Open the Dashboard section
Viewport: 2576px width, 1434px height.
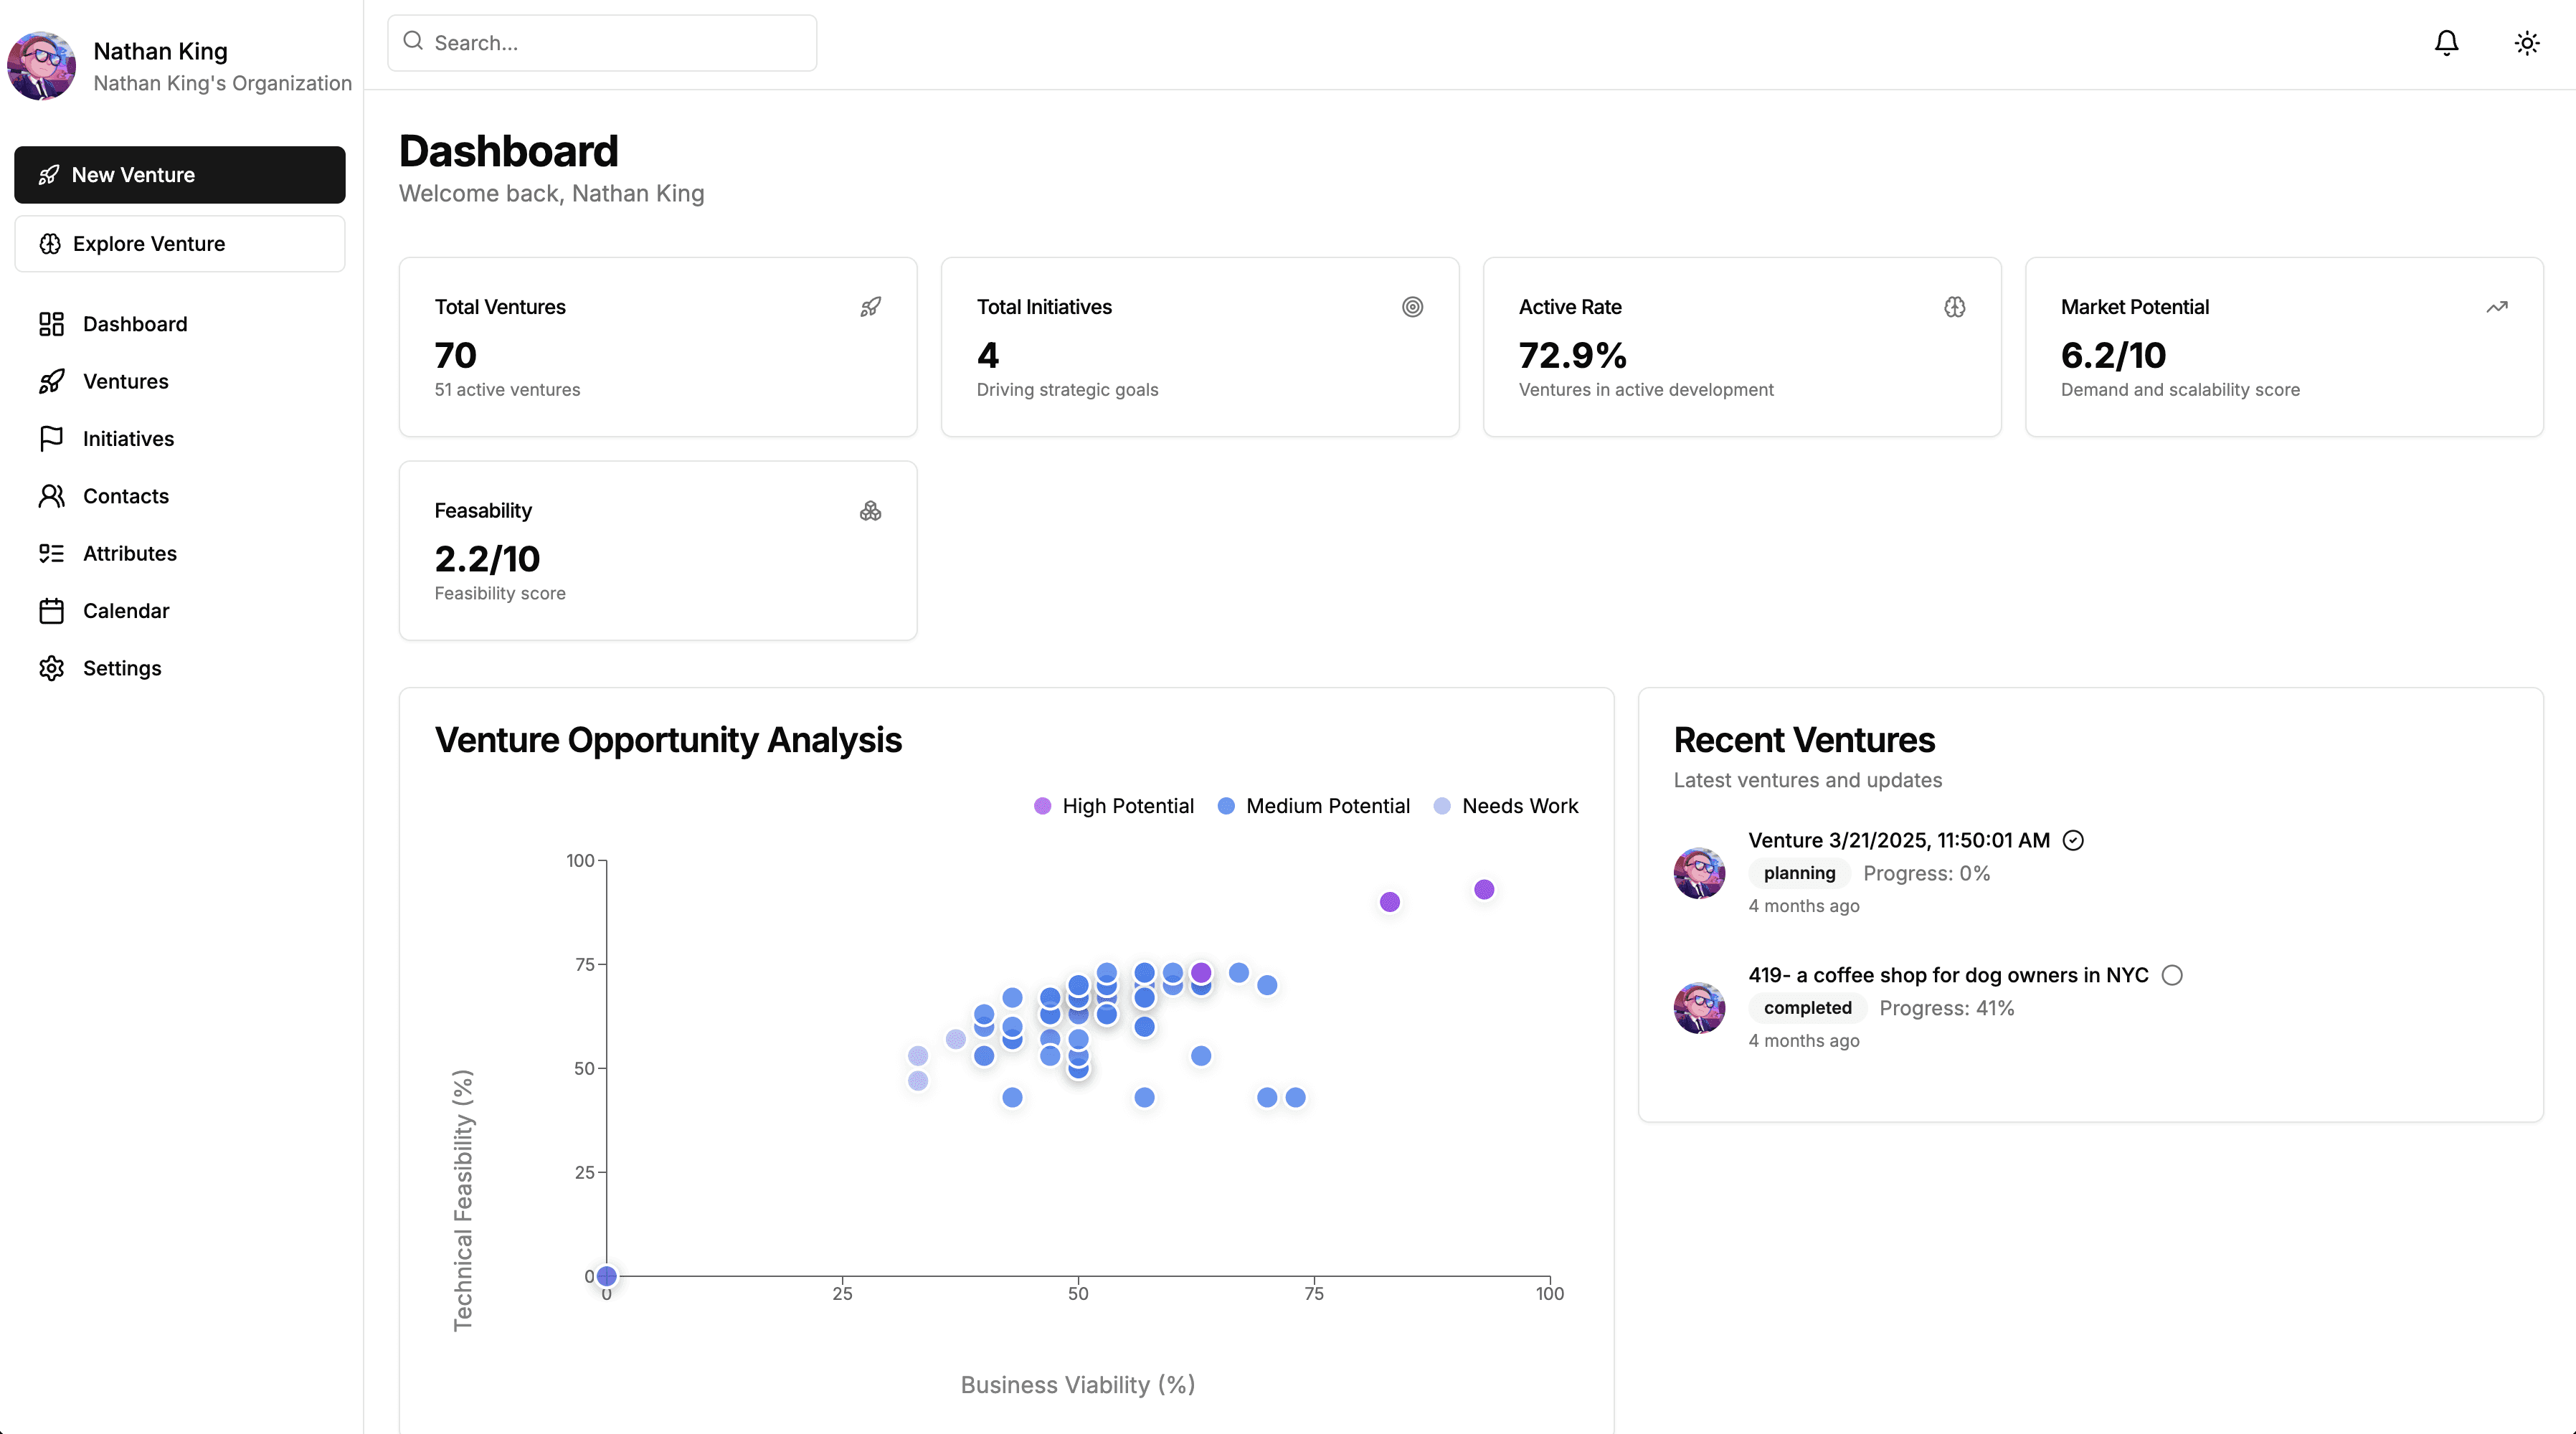135,324
